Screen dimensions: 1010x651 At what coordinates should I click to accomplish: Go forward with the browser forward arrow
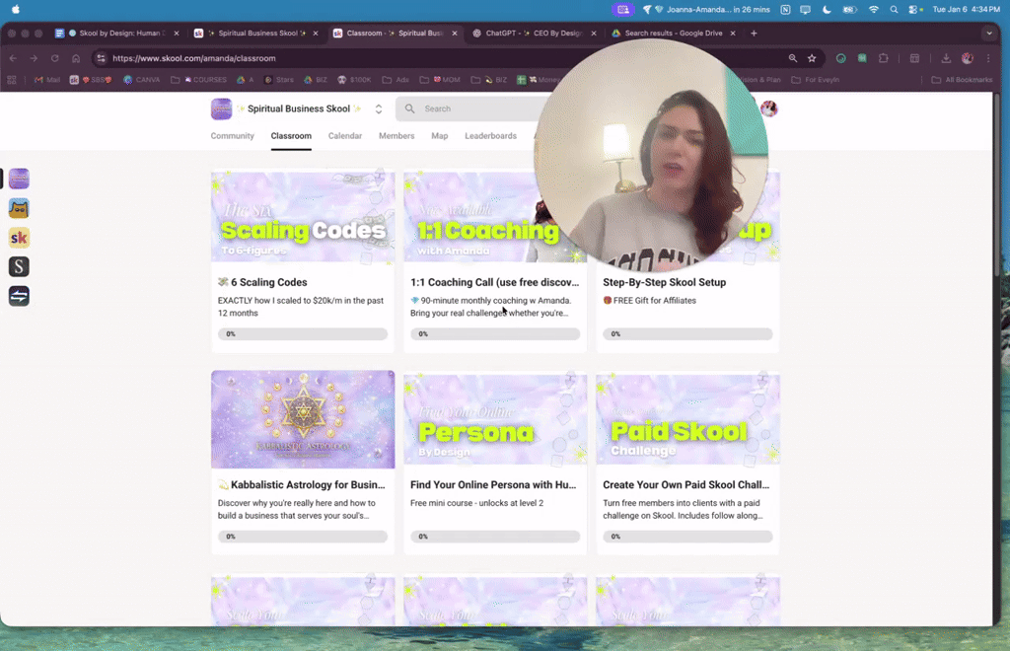click(34, 58)
